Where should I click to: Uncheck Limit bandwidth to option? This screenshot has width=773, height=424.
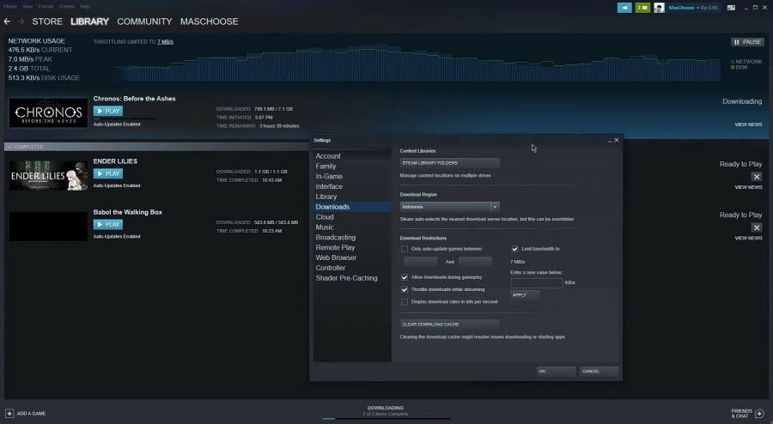(x=514, y=249)
